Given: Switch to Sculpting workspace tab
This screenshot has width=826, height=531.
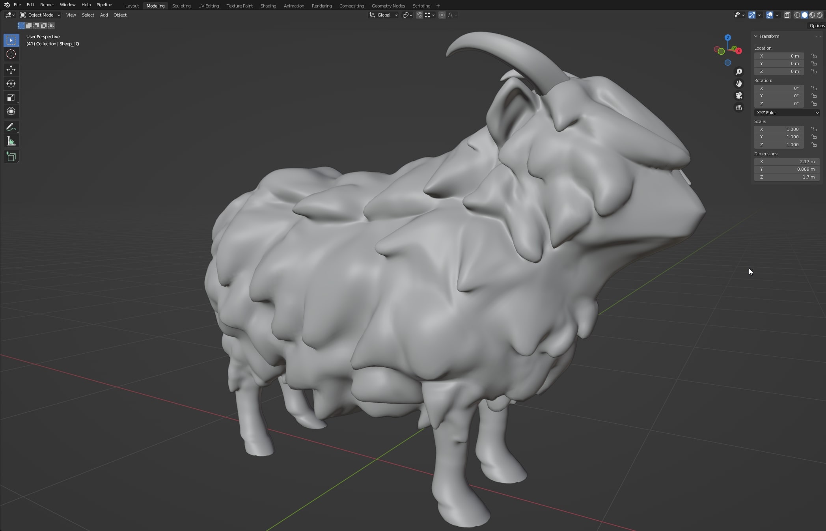Looking at the screenshot, I should click(181, 6).
